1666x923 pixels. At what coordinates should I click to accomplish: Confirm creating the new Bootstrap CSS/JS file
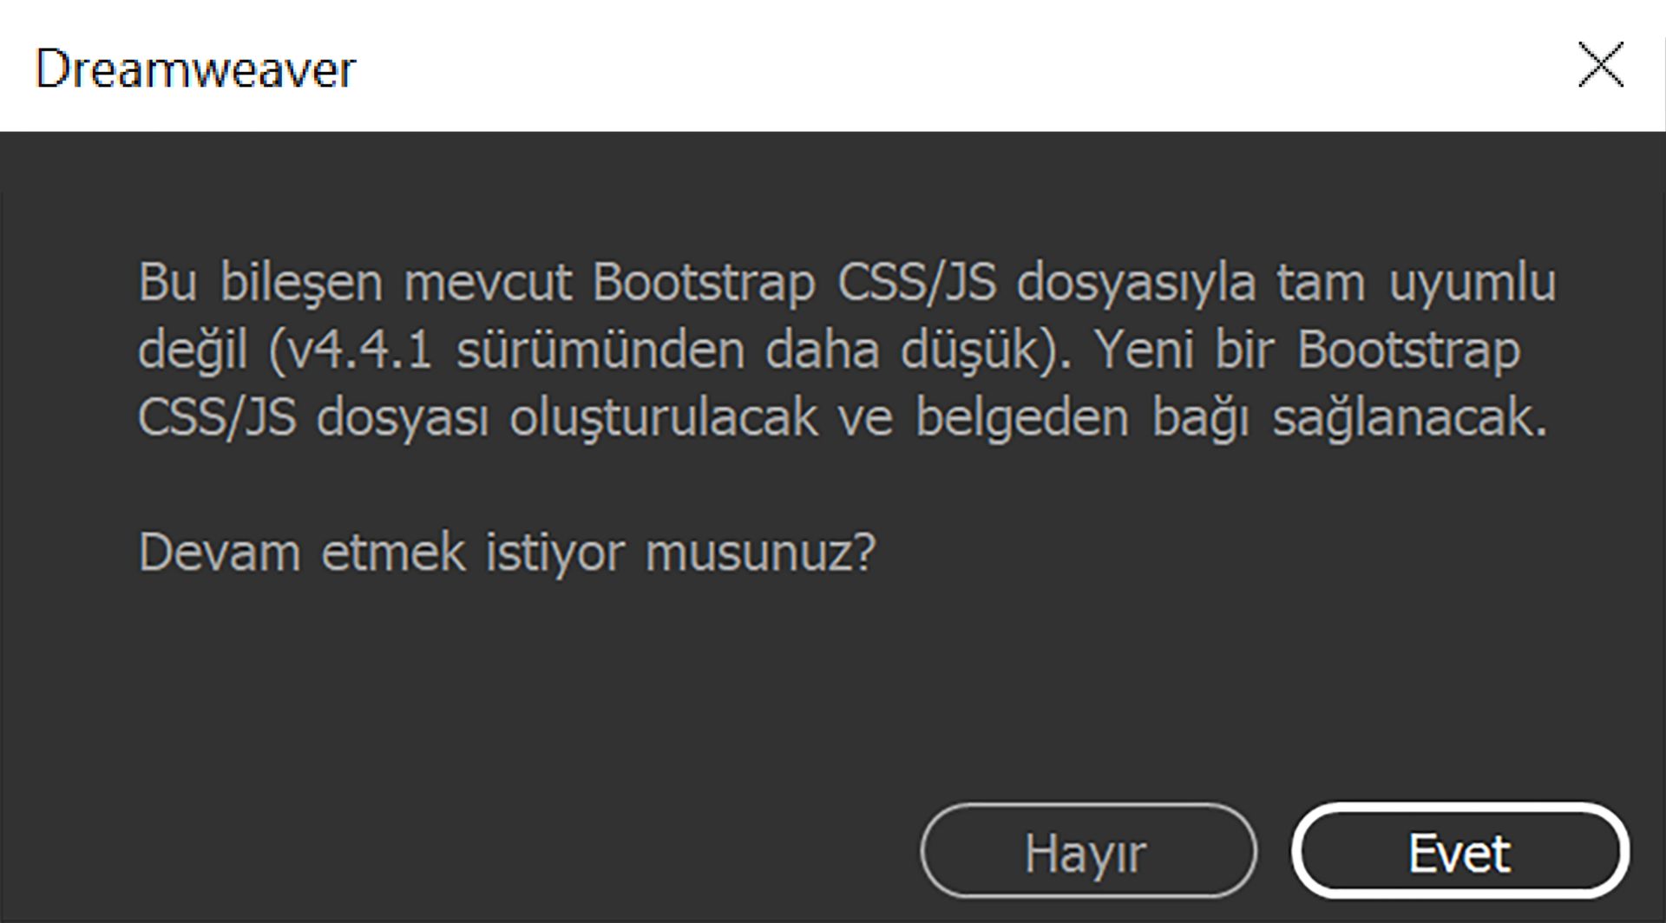point(1460,853)
